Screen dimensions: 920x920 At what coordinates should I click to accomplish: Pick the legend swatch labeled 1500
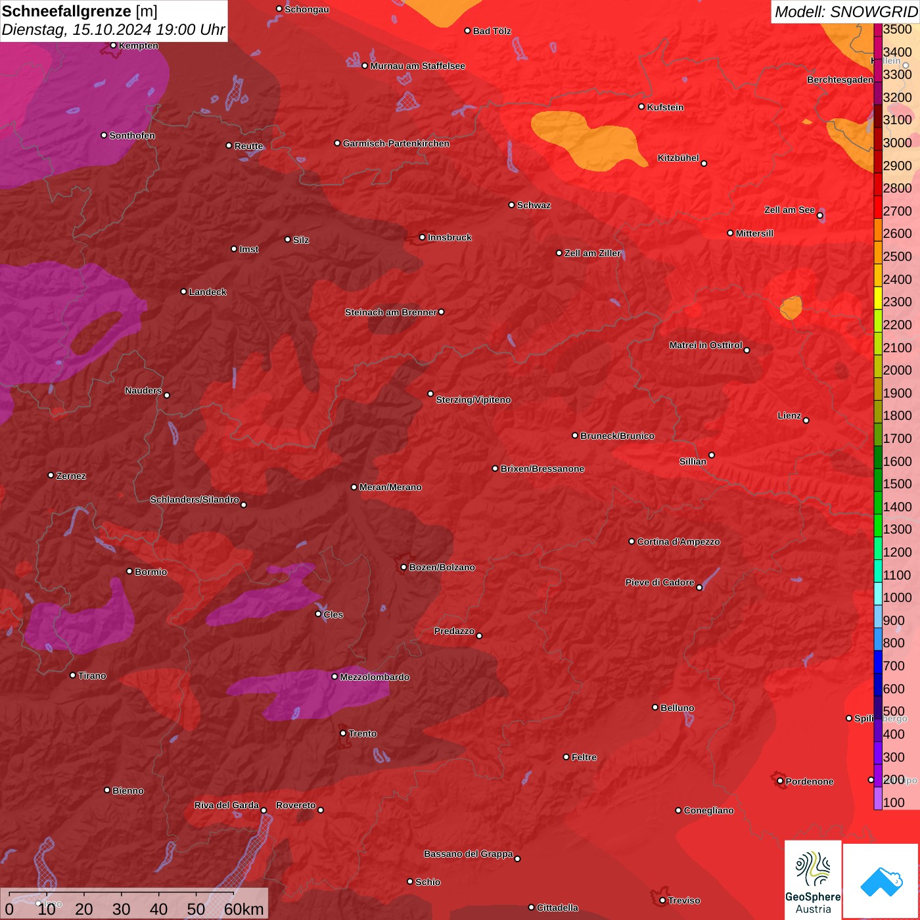[878, 480]
